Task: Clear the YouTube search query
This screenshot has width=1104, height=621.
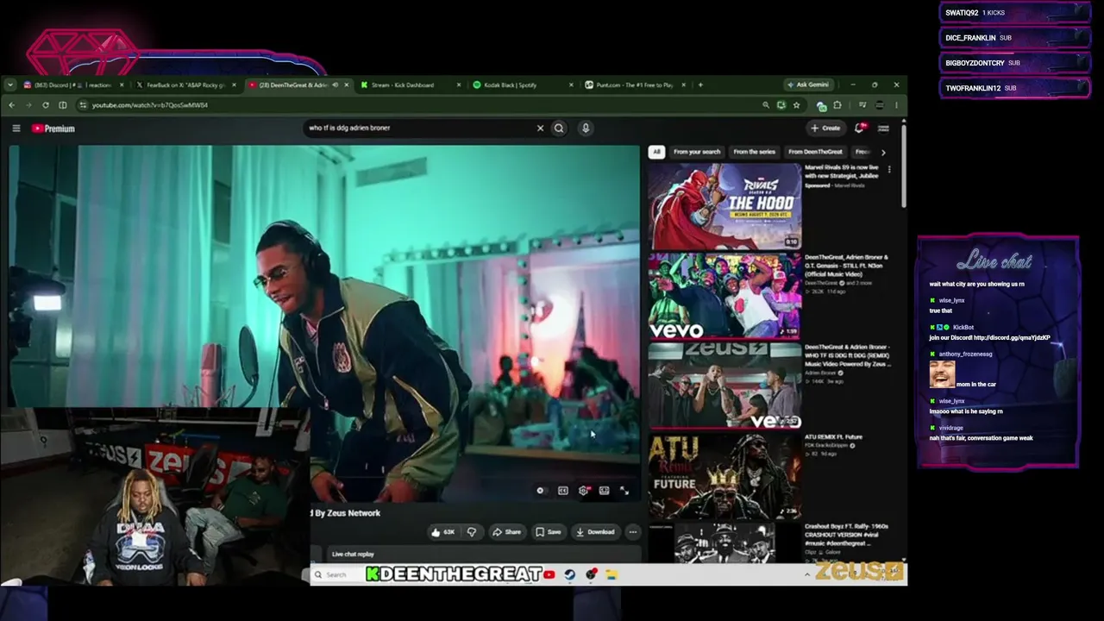Action: [x=540, y=129]
